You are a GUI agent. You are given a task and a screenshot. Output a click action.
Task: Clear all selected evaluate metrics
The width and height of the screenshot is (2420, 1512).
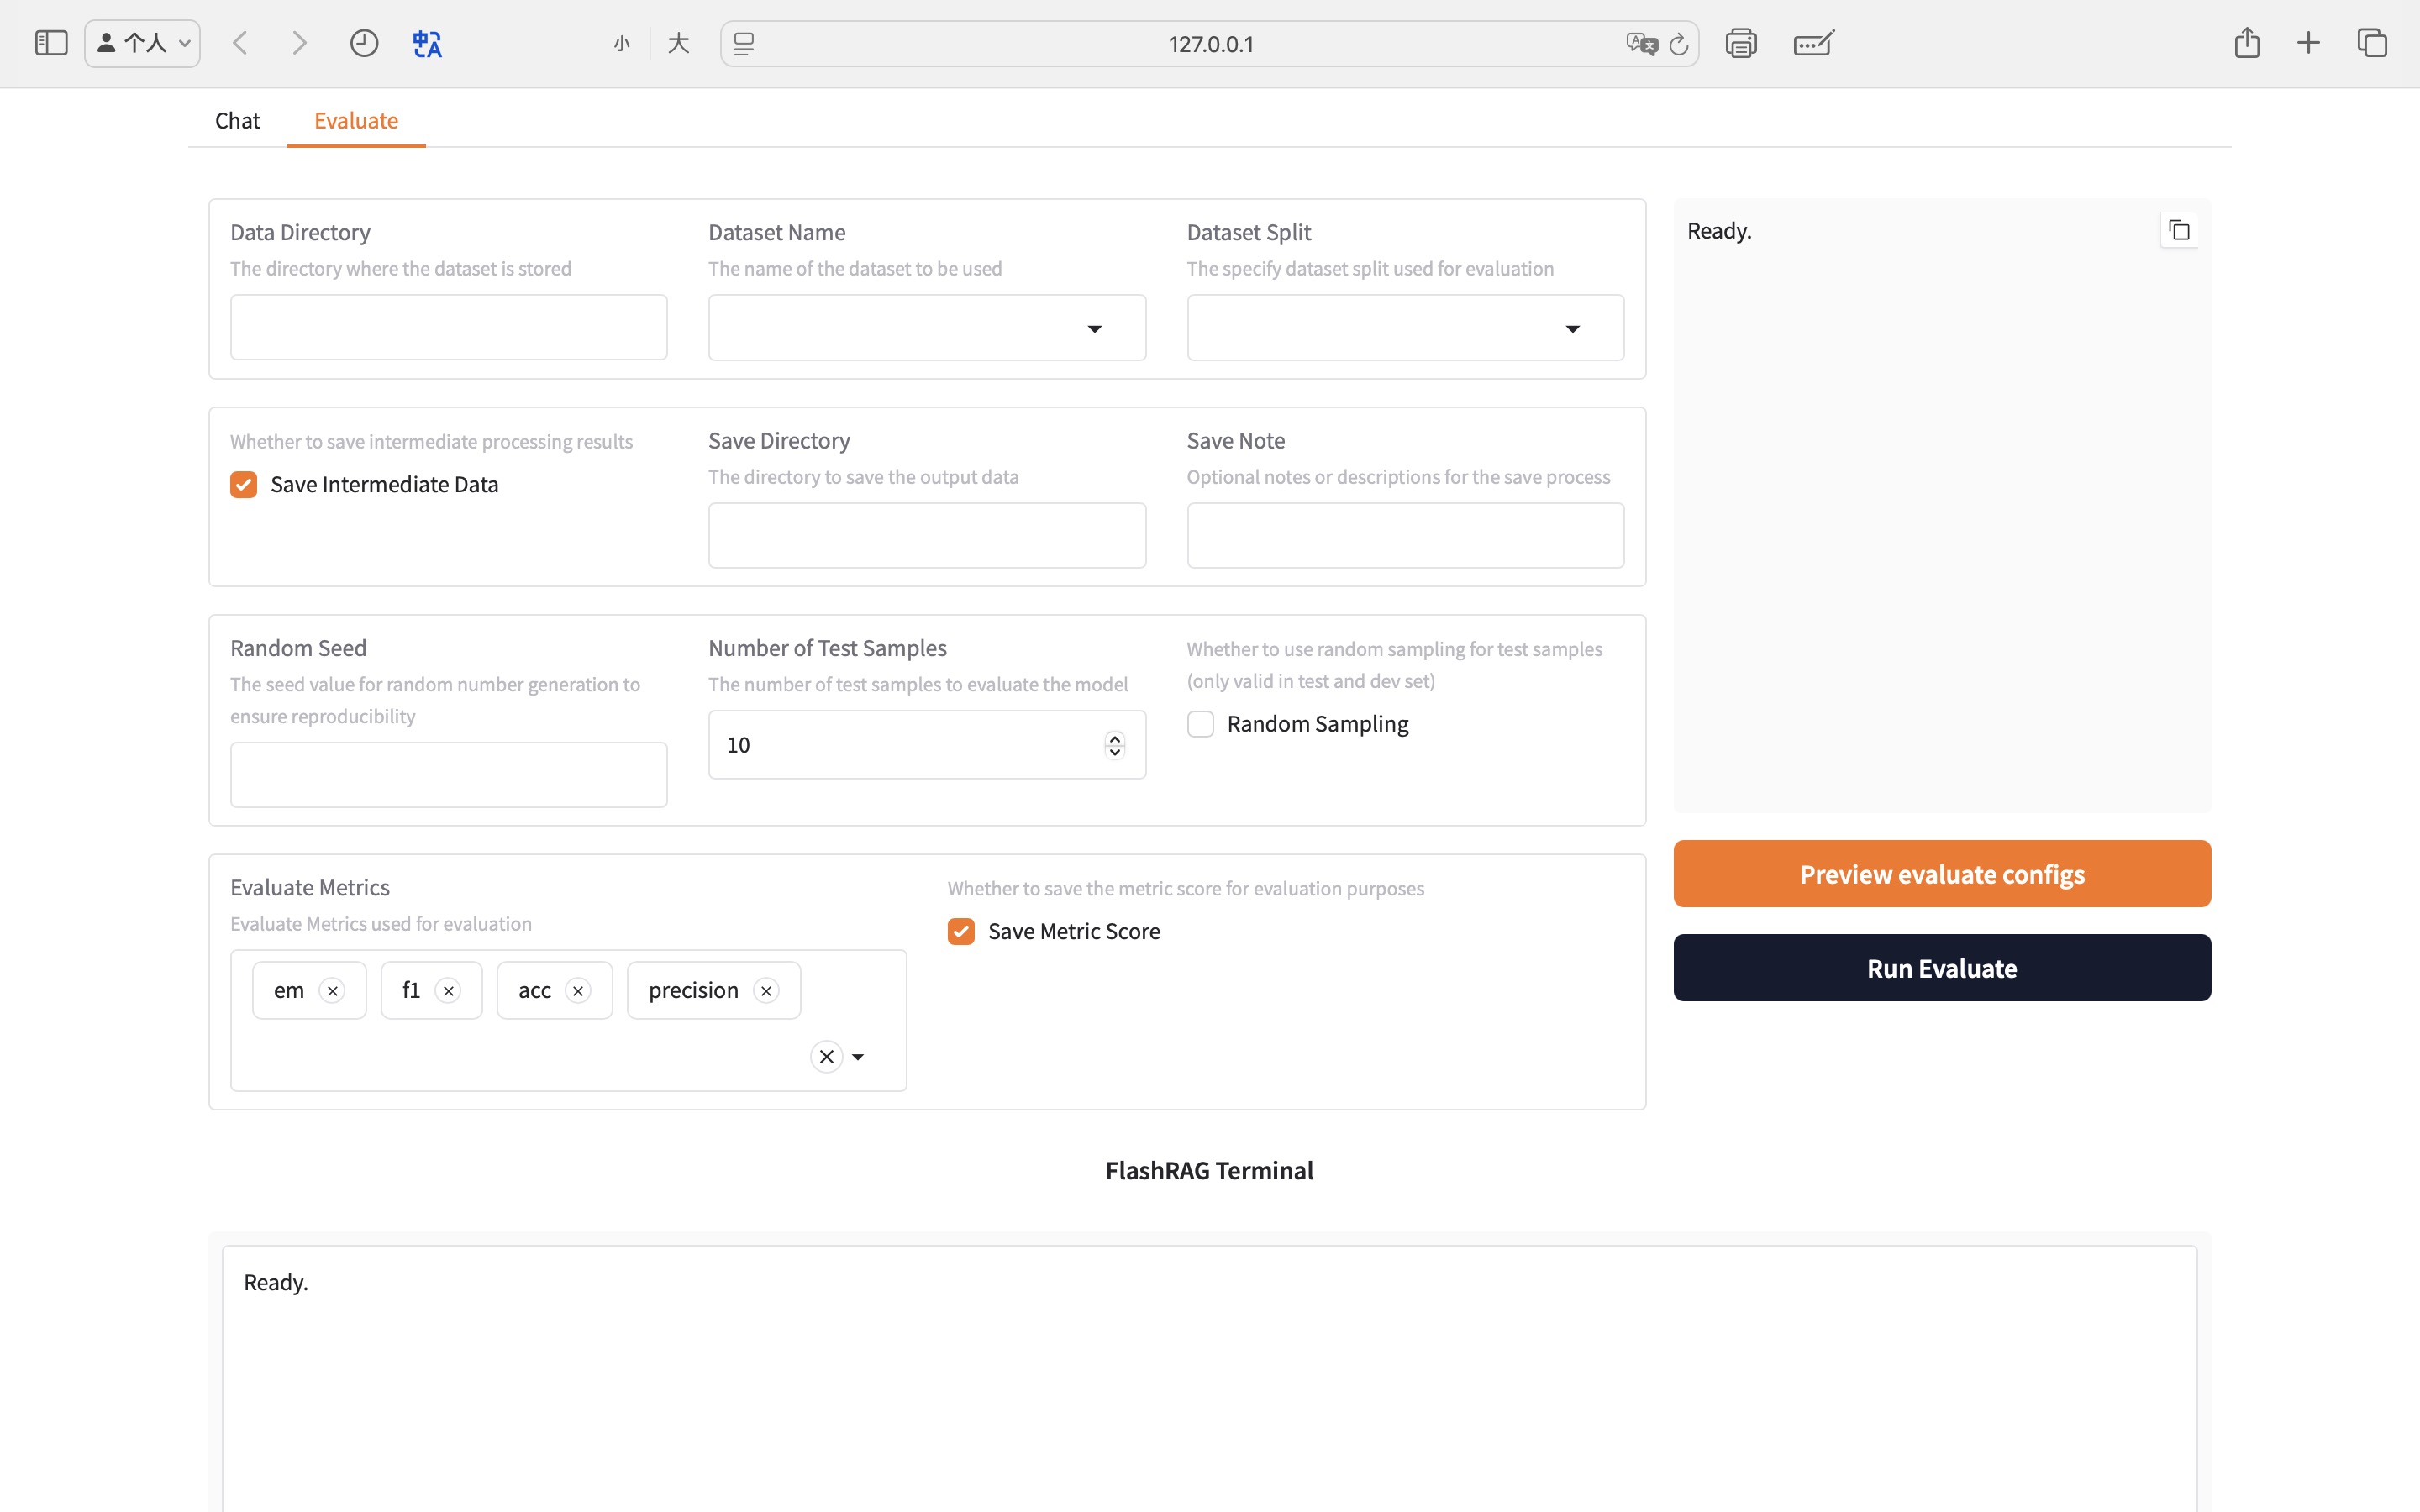[x=826, y=1057]
